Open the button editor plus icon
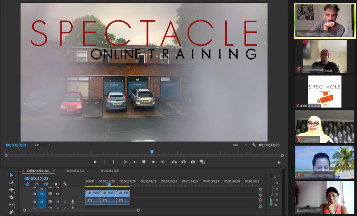The width and height of the screenshot is (357, 216). point(279,162)
